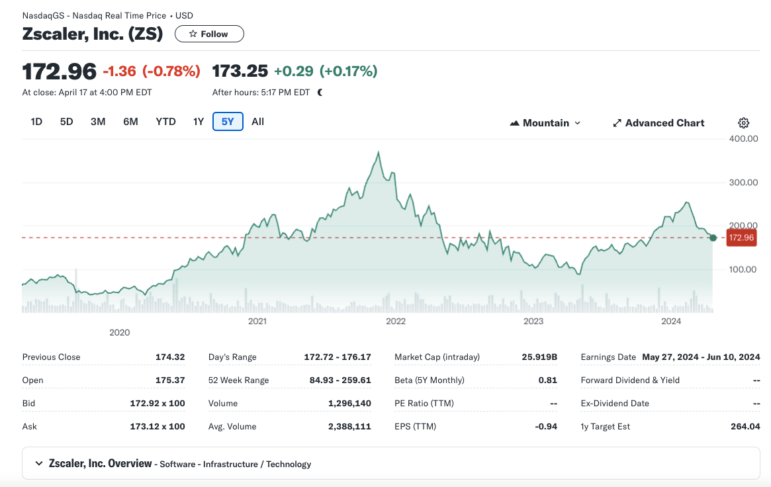Open the Mountain chart type dropdown

click(x=545, y=123)
